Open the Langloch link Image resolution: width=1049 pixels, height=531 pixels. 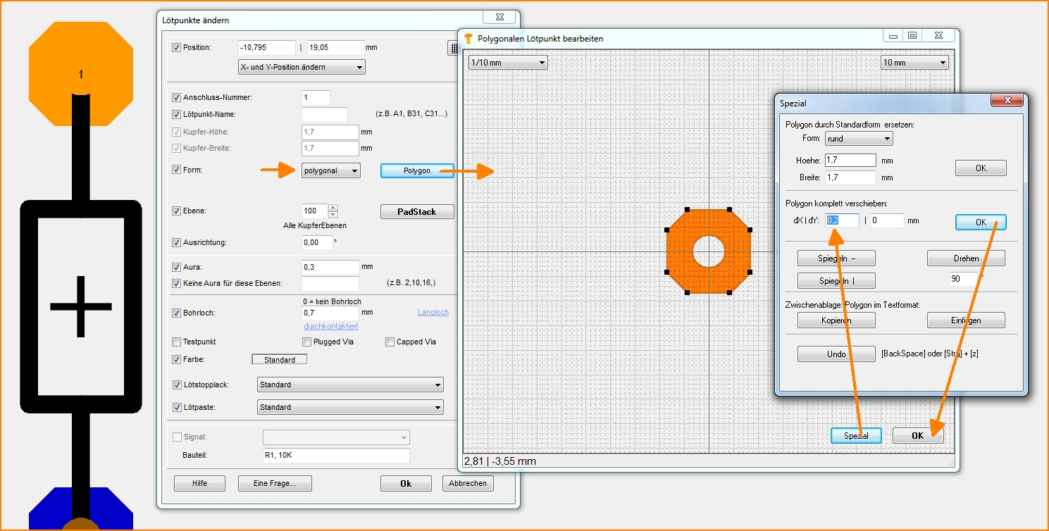433,313
